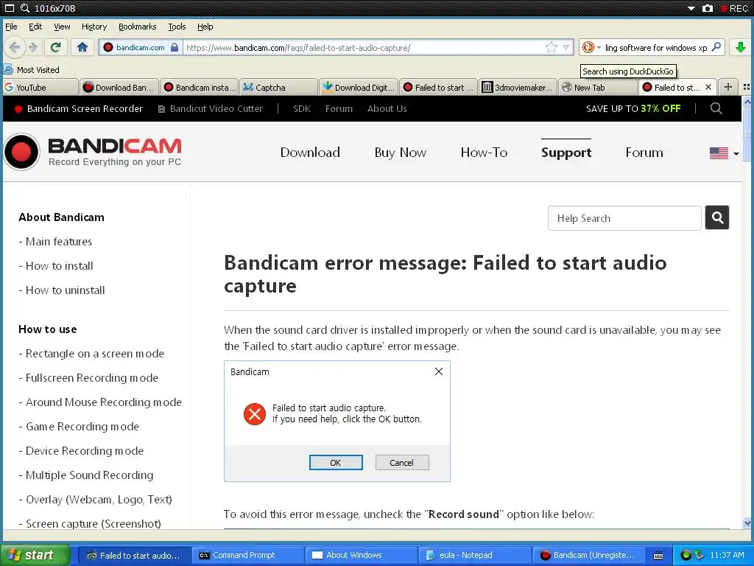The image size is (754, 566).
Task: Switch to the YouTube tab
Action: click(40, 87)
